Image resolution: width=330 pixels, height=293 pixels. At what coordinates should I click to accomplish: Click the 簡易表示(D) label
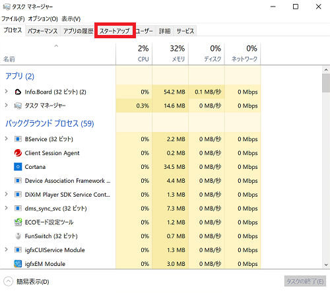[x=33, y=282]
